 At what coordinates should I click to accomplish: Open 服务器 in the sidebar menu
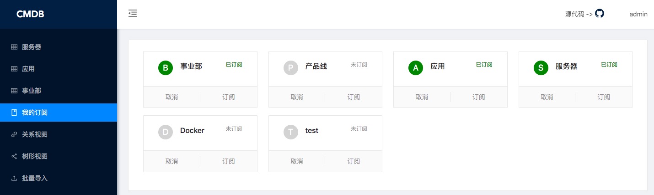pyautogui.click(x=32, y=47)
